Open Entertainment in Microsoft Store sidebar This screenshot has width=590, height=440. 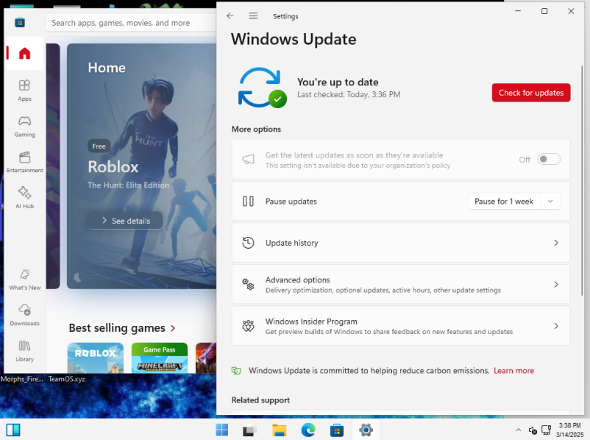(x=24, y=162)
